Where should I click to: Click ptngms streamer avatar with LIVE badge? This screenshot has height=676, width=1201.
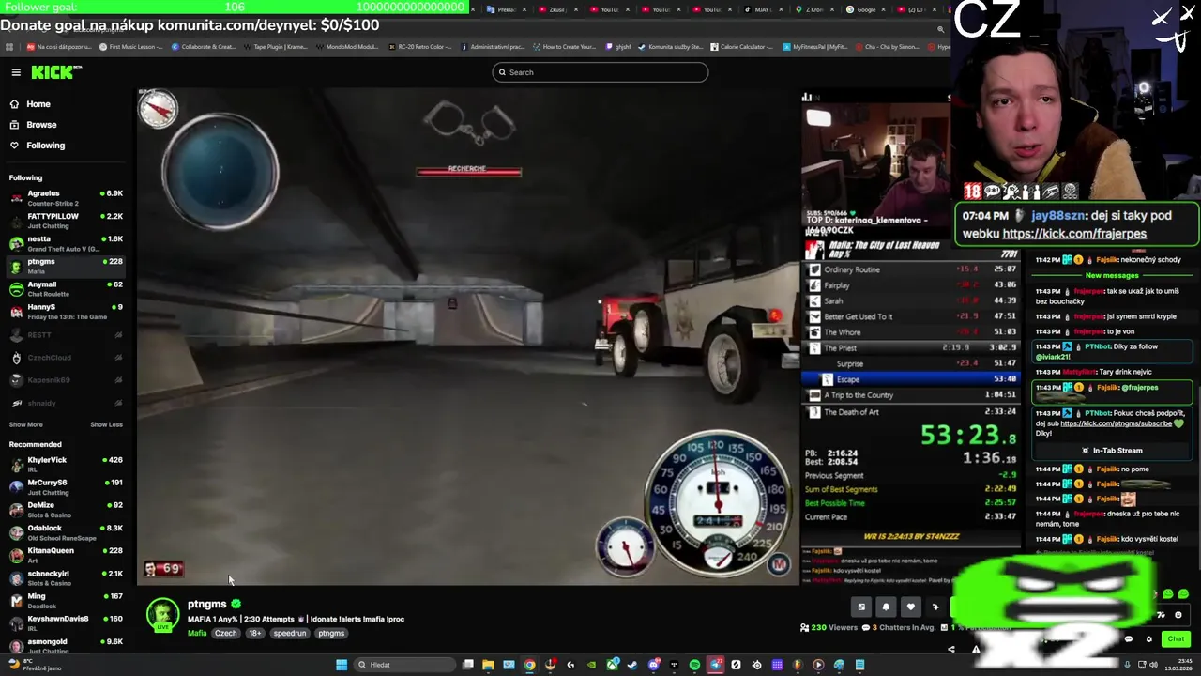click(x=162, y=616)
